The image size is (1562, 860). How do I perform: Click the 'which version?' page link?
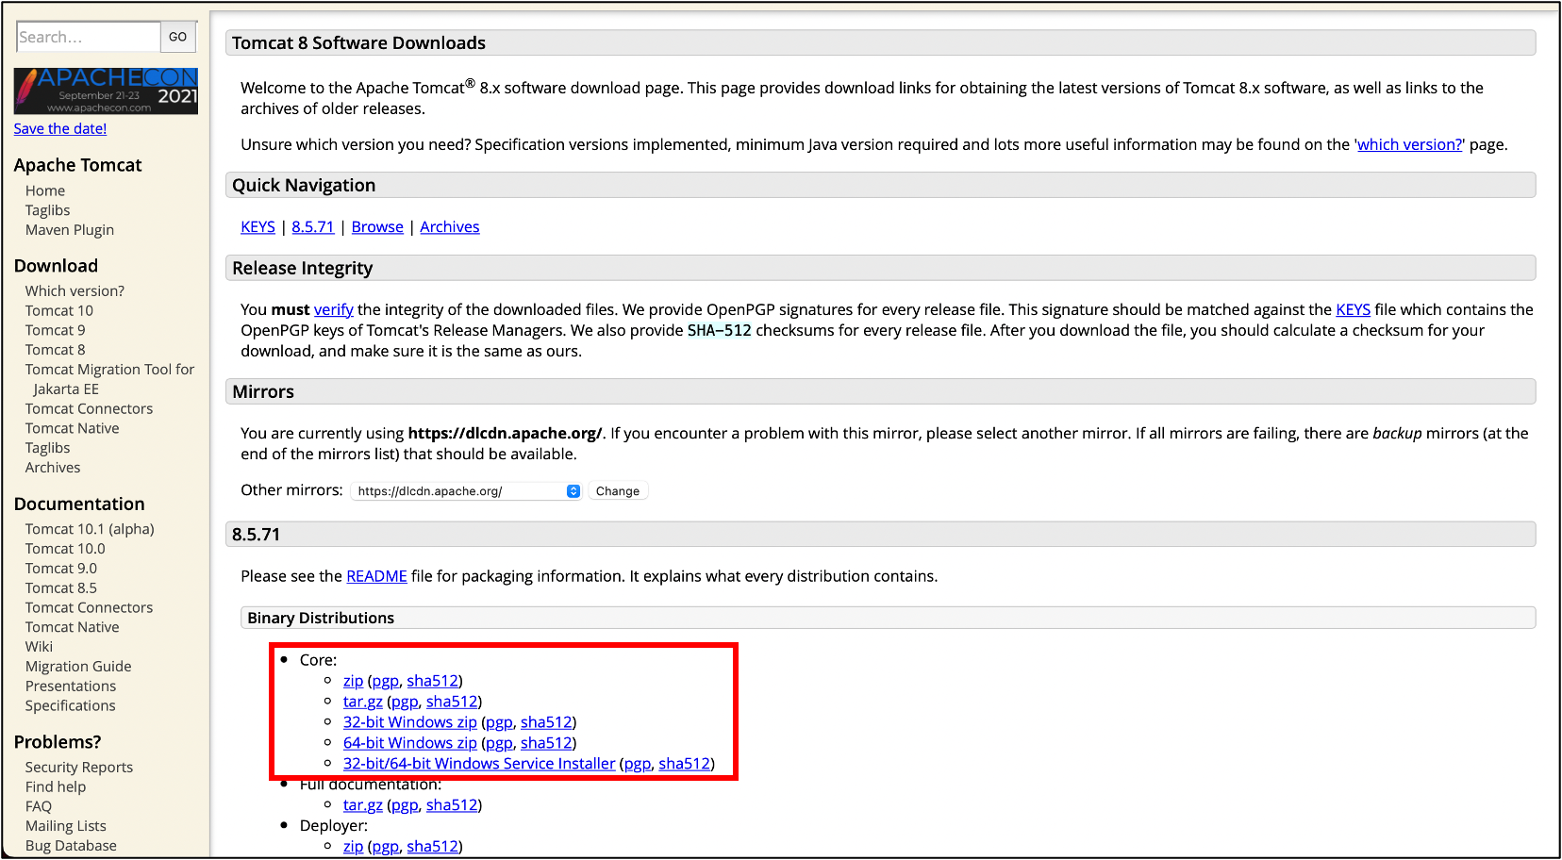point(1409,144)
